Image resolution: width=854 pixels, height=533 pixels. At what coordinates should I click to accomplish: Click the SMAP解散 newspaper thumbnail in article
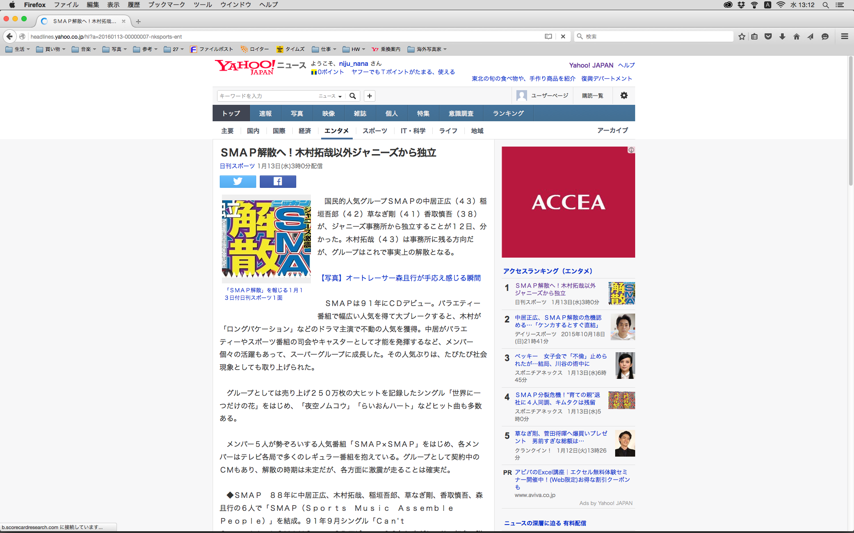[266, 239]
